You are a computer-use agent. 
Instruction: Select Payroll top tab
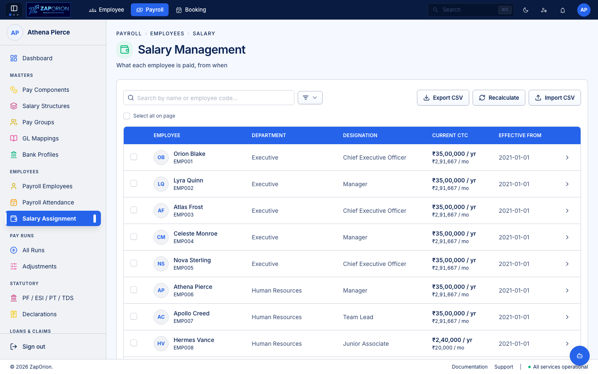pyautogui.click(x=149, y=10)
